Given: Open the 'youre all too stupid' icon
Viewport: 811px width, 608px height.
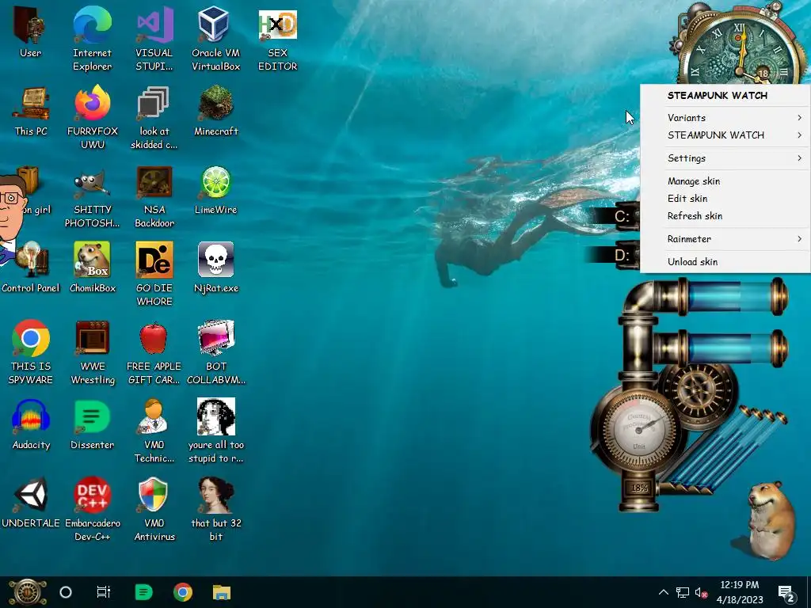Looking at the screenshot, I should coord(215,416).
